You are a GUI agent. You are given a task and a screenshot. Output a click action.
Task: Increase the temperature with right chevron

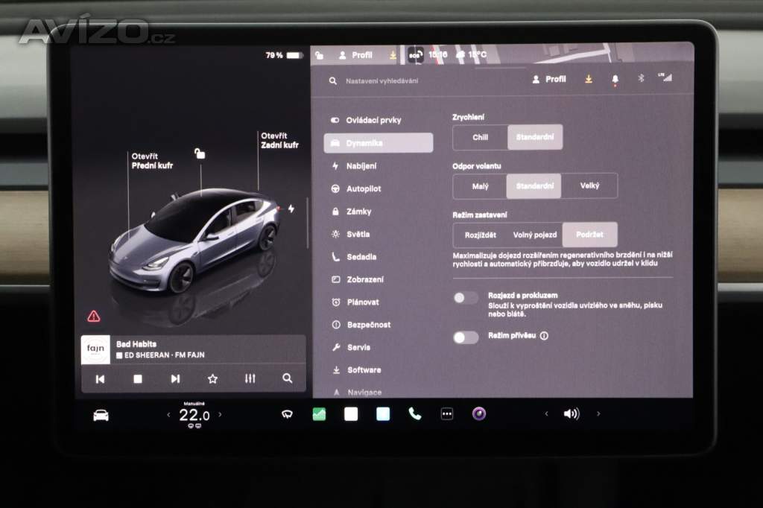pos(219,414)
